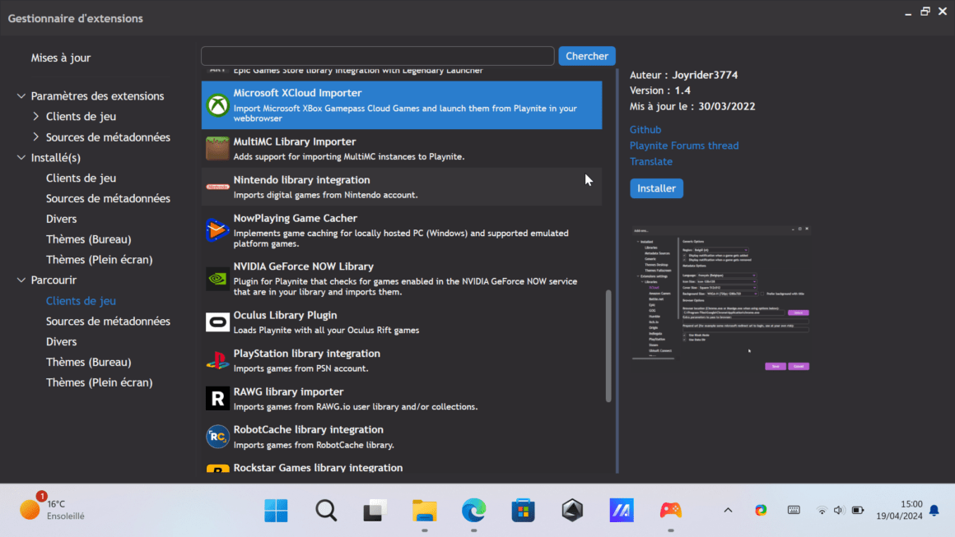Select NVIDIA GeForce NOW Library entry title
Viewport: 955px width, 537px height.
303,266
